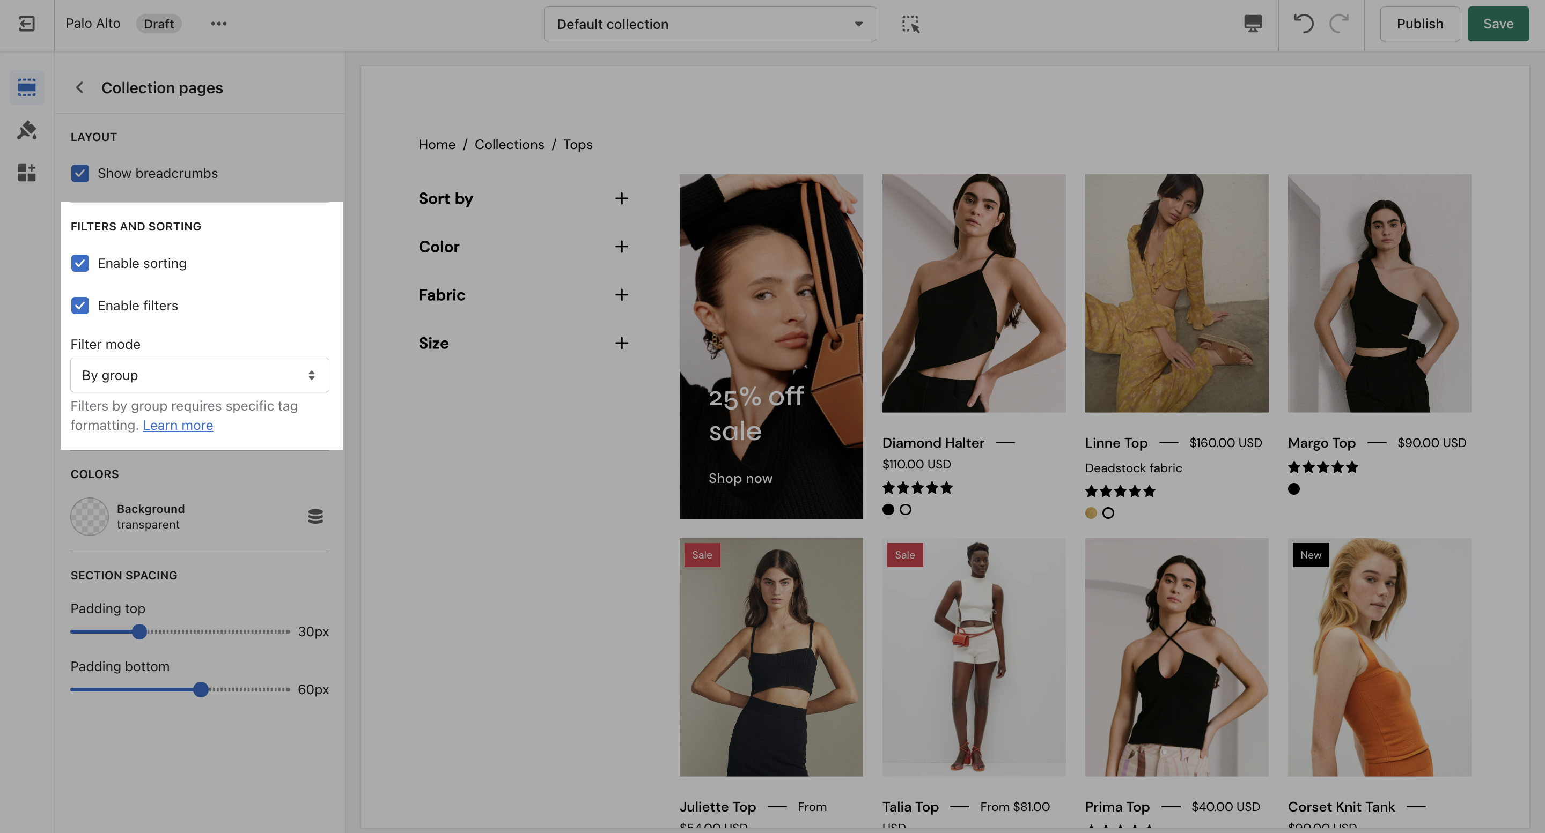Image resolution: width=1545 pixels, height=833 pixels.
Task: Expand the Fabric filter in preview
Action: (621, 295)
